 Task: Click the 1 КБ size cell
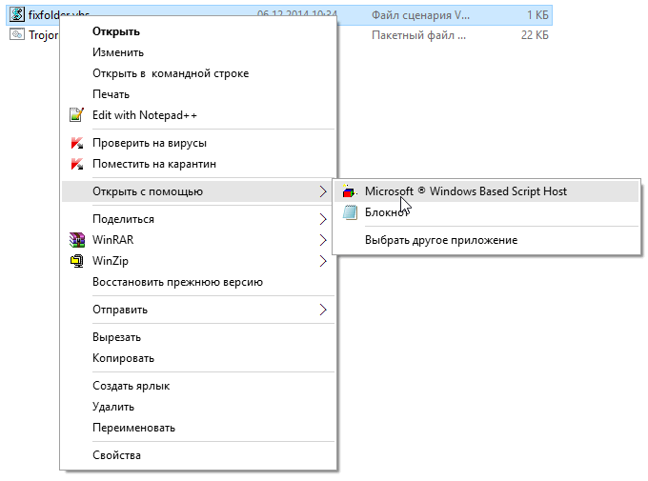point(537,15)
